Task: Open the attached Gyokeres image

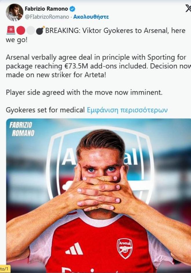Action: pyautogui.click(x=98, y=195)
